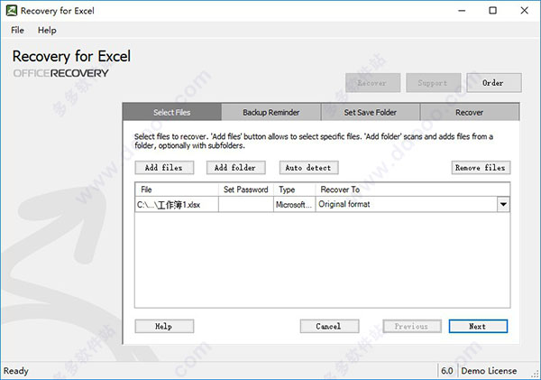The width and height of the screenshot is (541, 380).
Task: Switch to the Recover tab
Action: coord(470,112)
